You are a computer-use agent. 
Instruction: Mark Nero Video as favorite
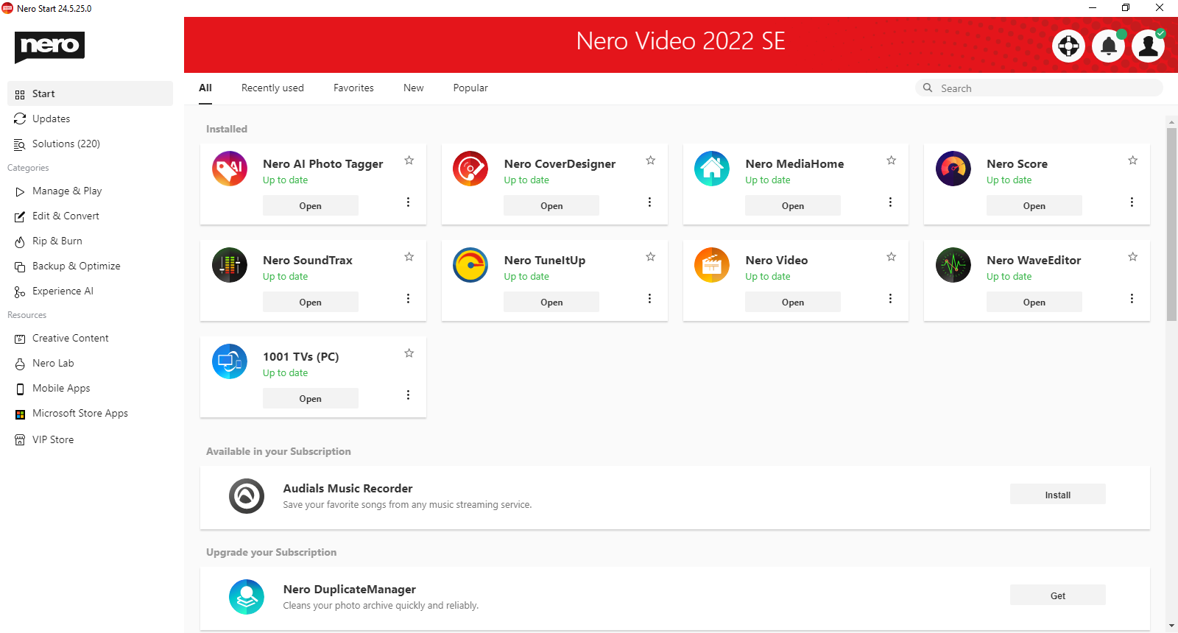891,257
